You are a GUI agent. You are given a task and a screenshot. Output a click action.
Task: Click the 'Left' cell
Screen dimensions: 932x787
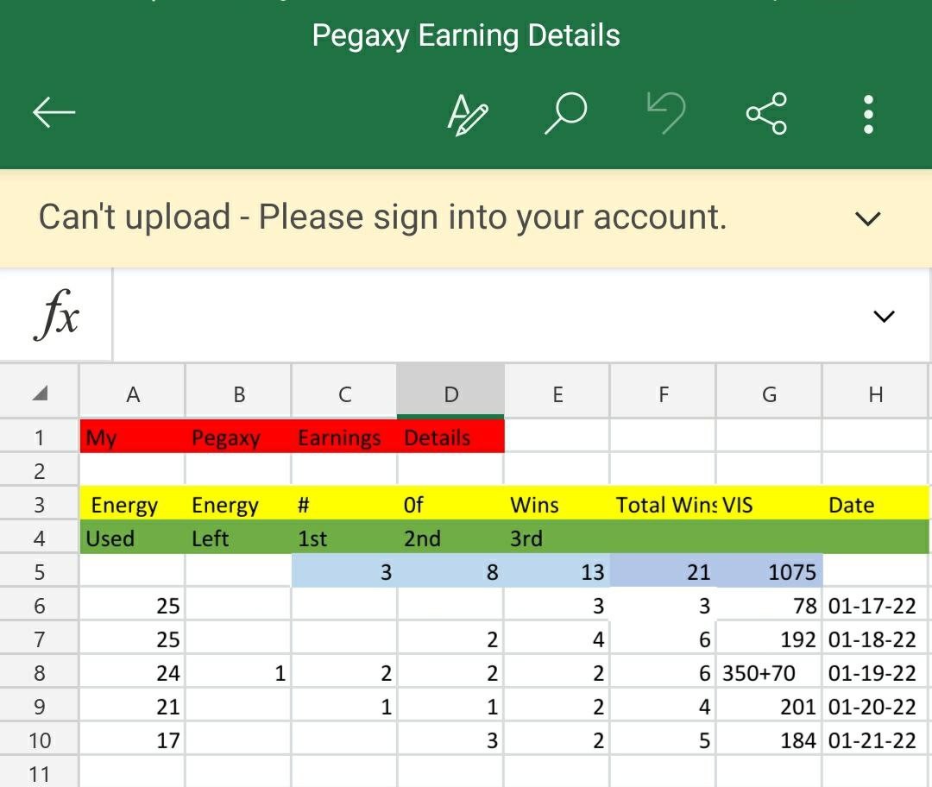[239, 538]
